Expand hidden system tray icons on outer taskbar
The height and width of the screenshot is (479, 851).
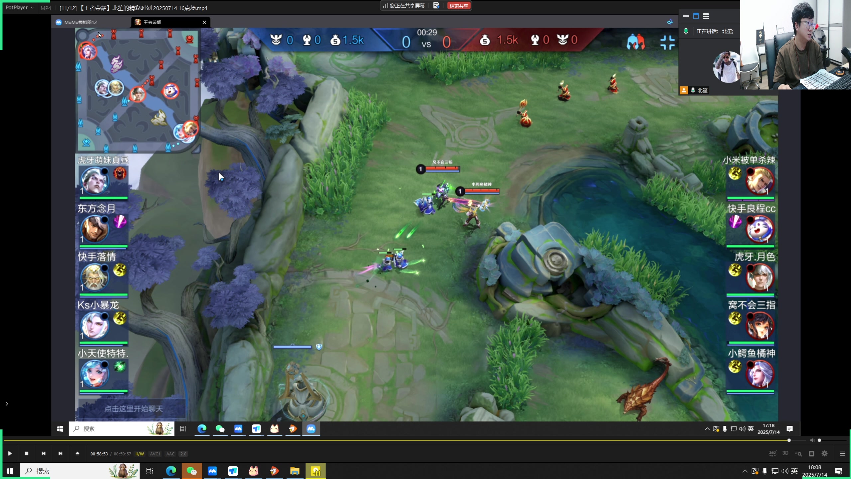745,471
